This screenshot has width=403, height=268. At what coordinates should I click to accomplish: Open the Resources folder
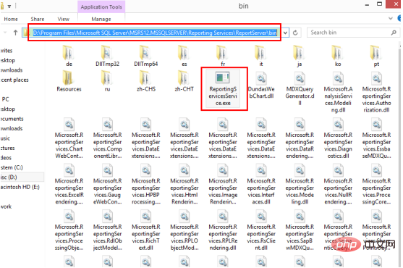click(69, 81)
